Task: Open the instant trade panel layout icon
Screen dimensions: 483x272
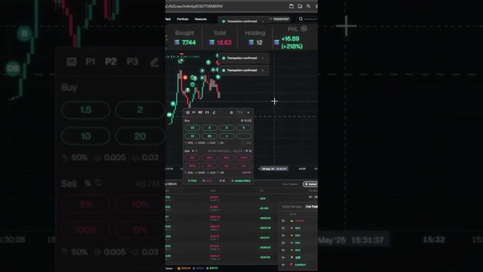Action: tap(188, 113)
